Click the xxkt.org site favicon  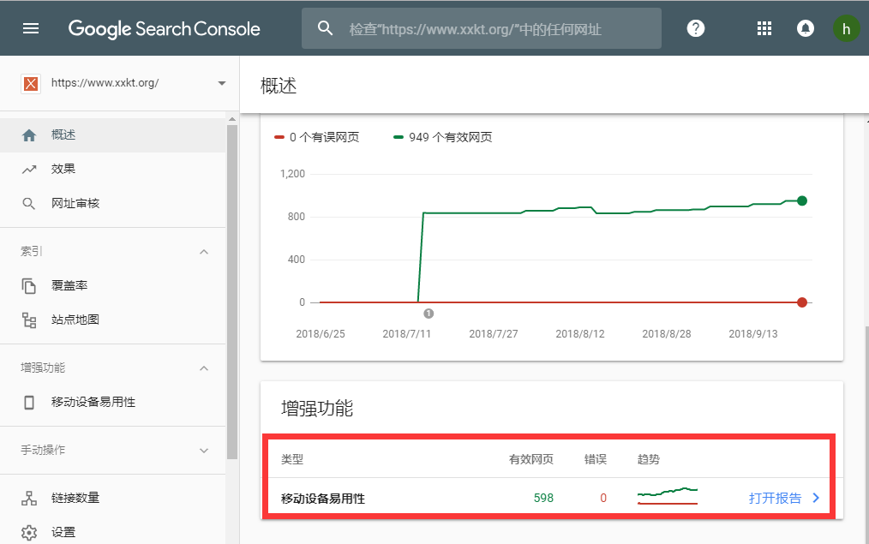tap(31, 84)
